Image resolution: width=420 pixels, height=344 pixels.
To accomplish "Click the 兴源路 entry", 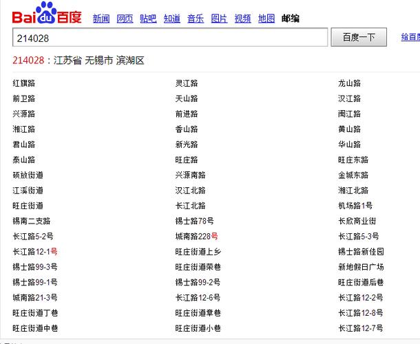I will (x=24, y=114).
